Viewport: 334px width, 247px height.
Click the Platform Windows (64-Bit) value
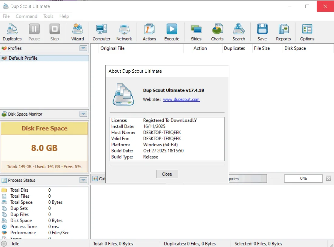click(160, 145)
